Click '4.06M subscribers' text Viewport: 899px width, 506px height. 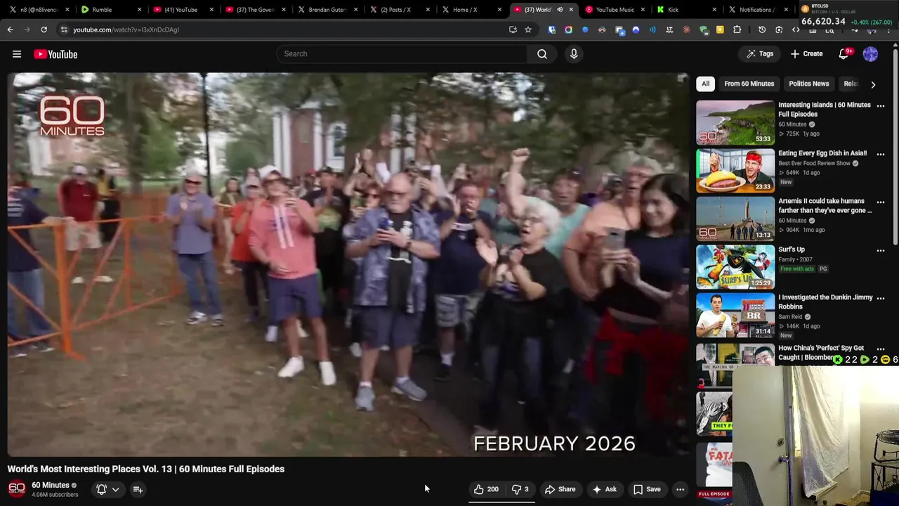point(55,495)
